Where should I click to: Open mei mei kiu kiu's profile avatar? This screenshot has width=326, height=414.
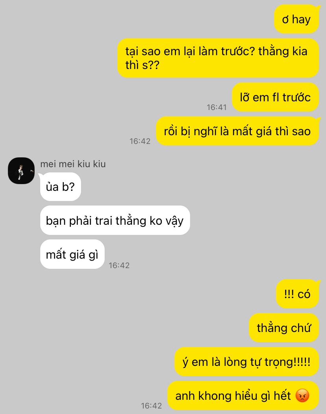21,171
